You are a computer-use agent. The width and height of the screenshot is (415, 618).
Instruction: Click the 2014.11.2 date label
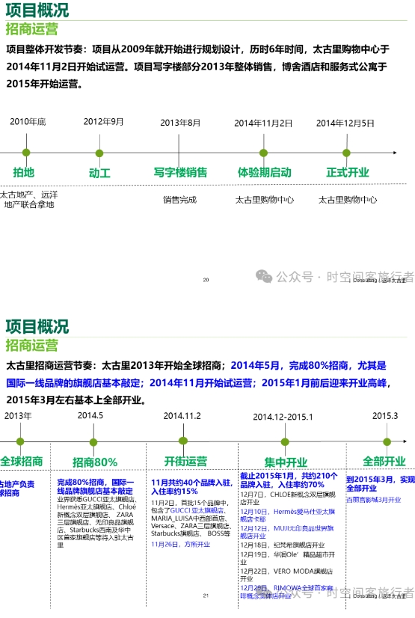182,416
